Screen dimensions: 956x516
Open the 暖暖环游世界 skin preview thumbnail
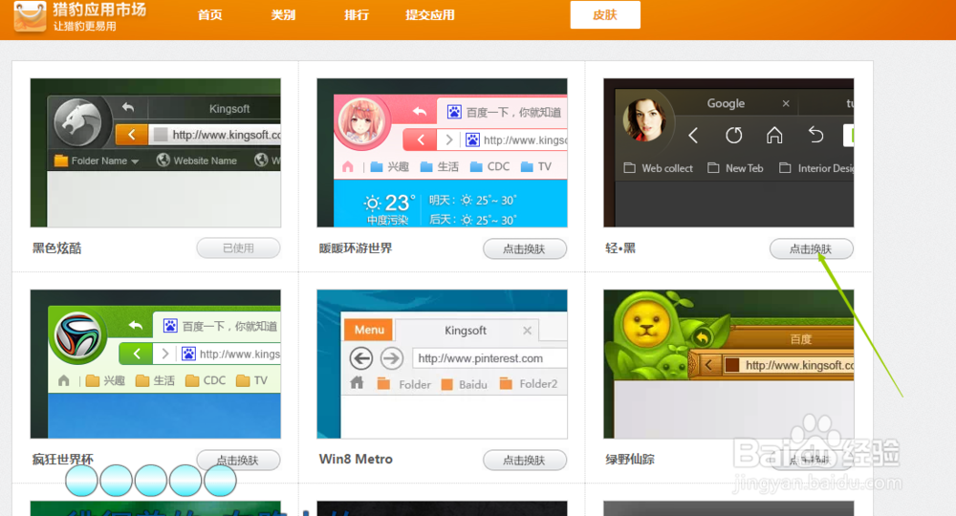pos(442,153)
